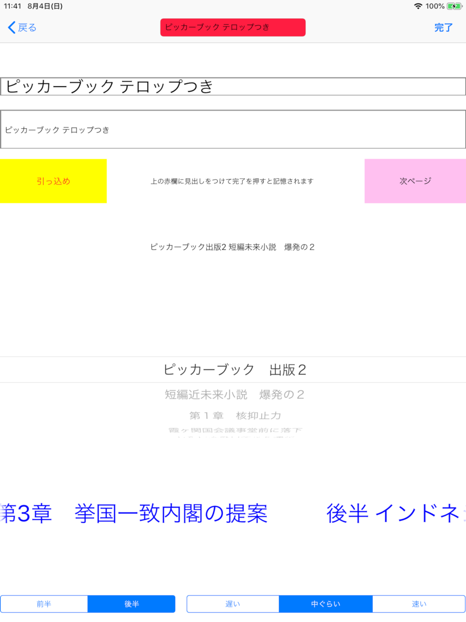Tap the back chevron icon beside 戻る
Viewport: 466px width, 622px height.
(x=12, y=28)
